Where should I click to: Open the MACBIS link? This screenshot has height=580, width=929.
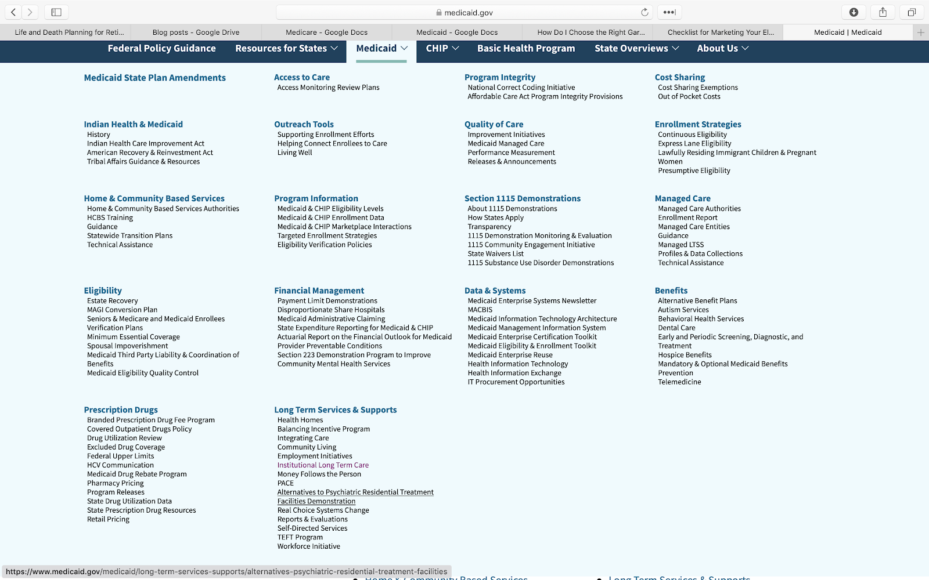click(480, 310)
